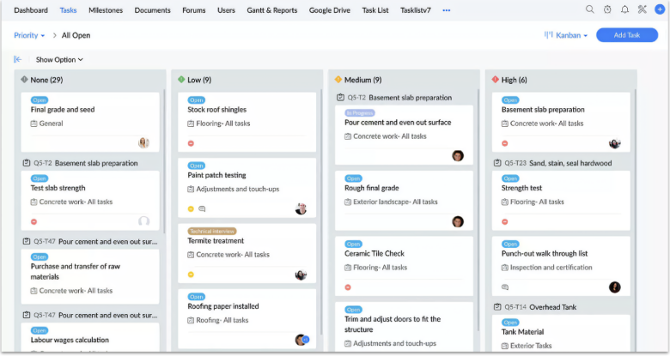Open the status badge on Tank Material card
This screenshot has width=670, height=356.
510,323
